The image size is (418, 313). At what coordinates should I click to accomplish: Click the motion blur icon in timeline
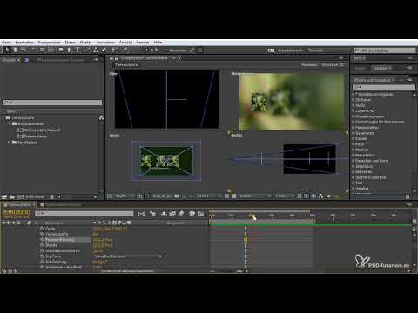point(181,214)
